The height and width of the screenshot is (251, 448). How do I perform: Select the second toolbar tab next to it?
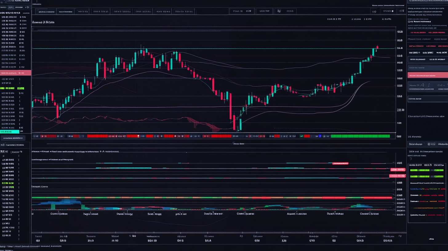[x=65, y=11]
